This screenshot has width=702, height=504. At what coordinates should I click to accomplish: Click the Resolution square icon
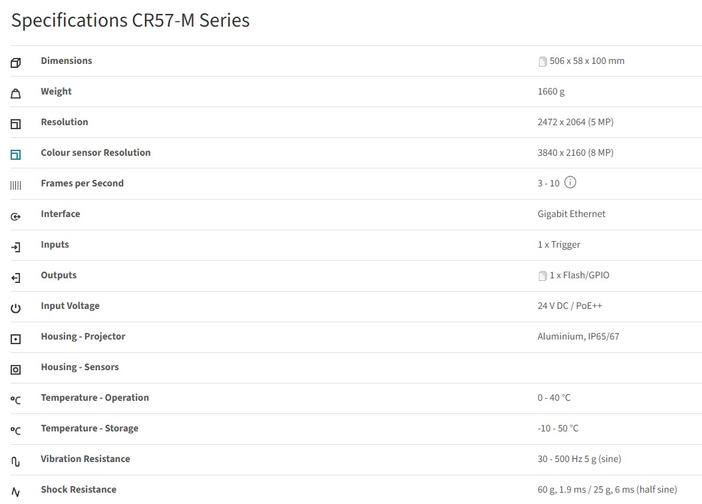(x=16, y=125)
